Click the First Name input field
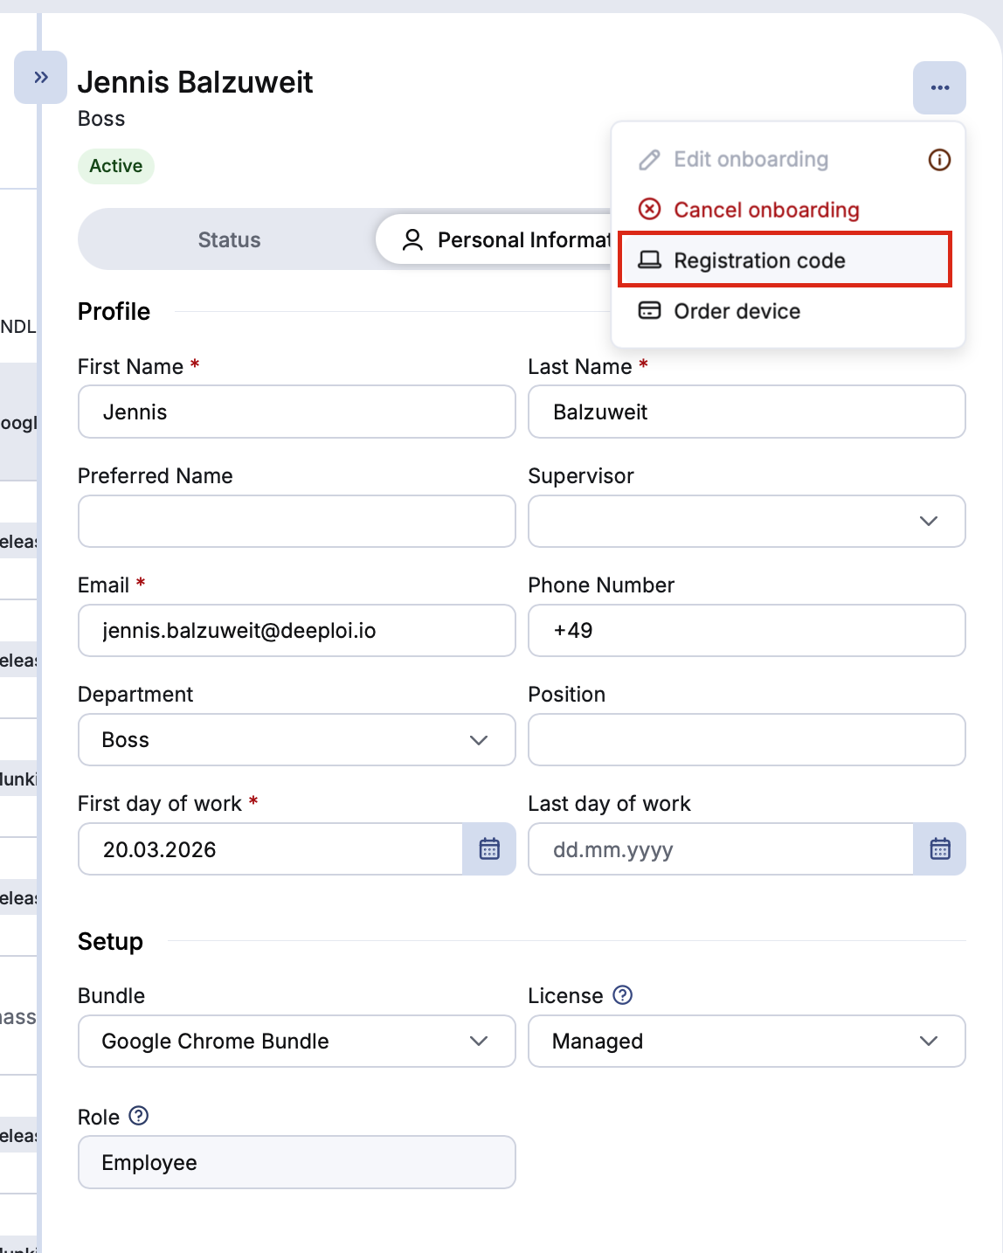 [297, 412]
